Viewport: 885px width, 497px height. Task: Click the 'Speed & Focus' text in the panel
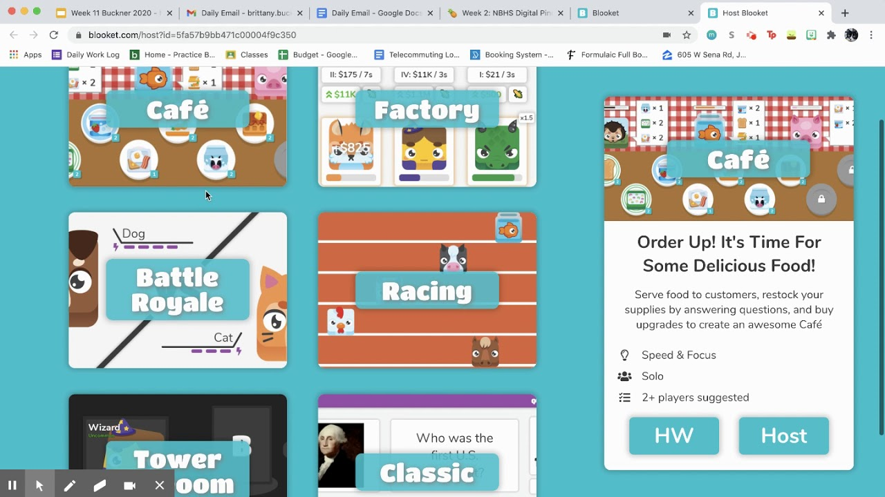(x=679, y=355)
